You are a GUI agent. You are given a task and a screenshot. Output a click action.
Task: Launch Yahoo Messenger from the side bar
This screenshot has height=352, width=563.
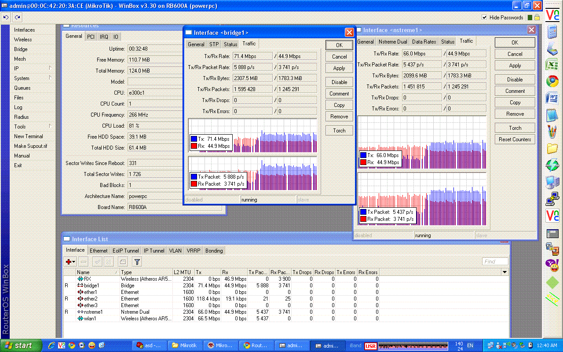coord(552,265)
